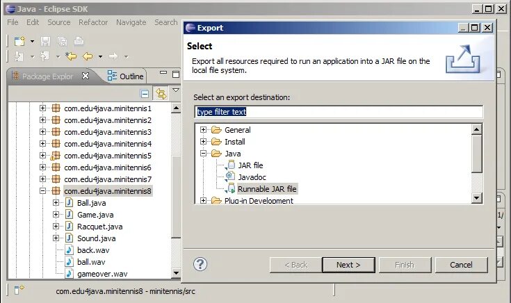Open the Edit menu
The height and width of the screenshot is (303, 511).
coord(33,22)
